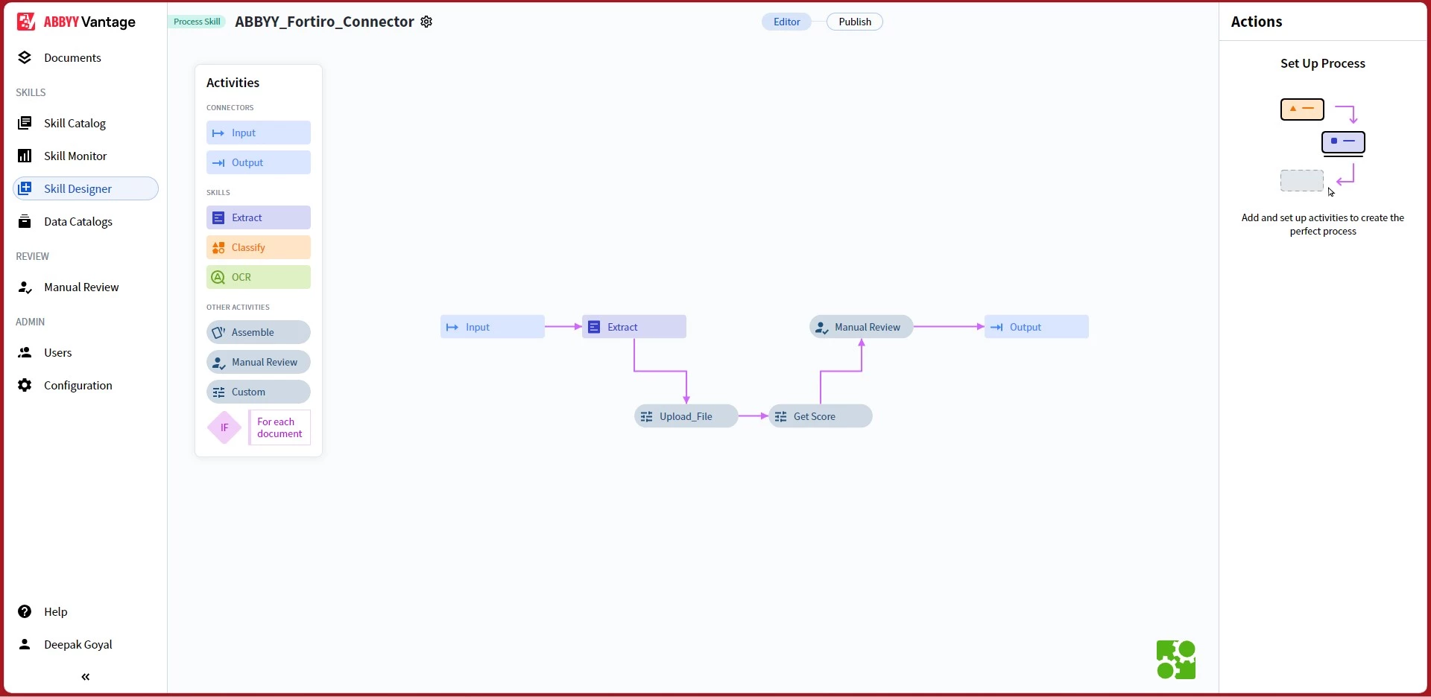Select the Get Score node on the canvas

[x=821, y=417]
